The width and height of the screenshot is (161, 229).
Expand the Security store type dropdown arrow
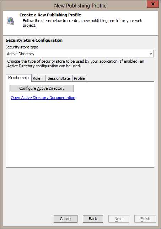pyautogui.click(x=151, y=54)
